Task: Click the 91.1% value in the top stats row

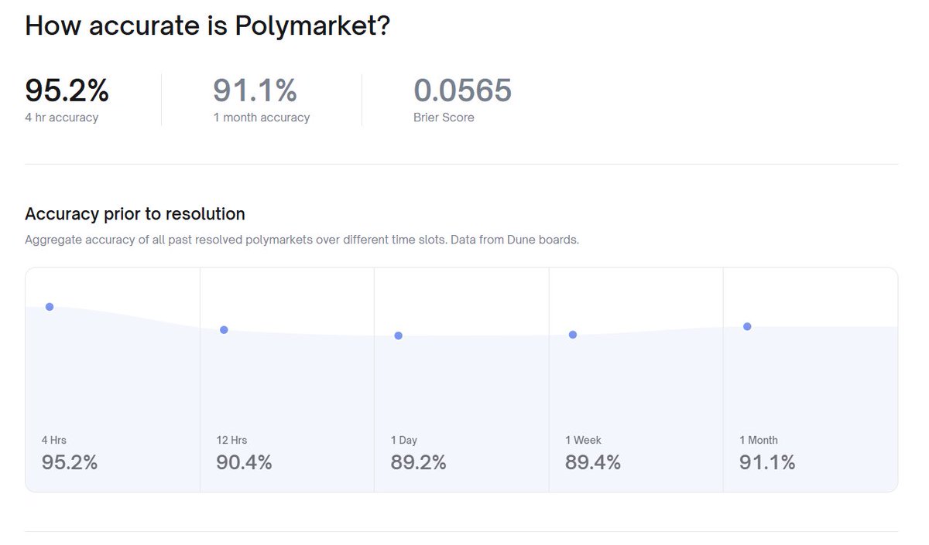Action: click(x=255, y=90)
